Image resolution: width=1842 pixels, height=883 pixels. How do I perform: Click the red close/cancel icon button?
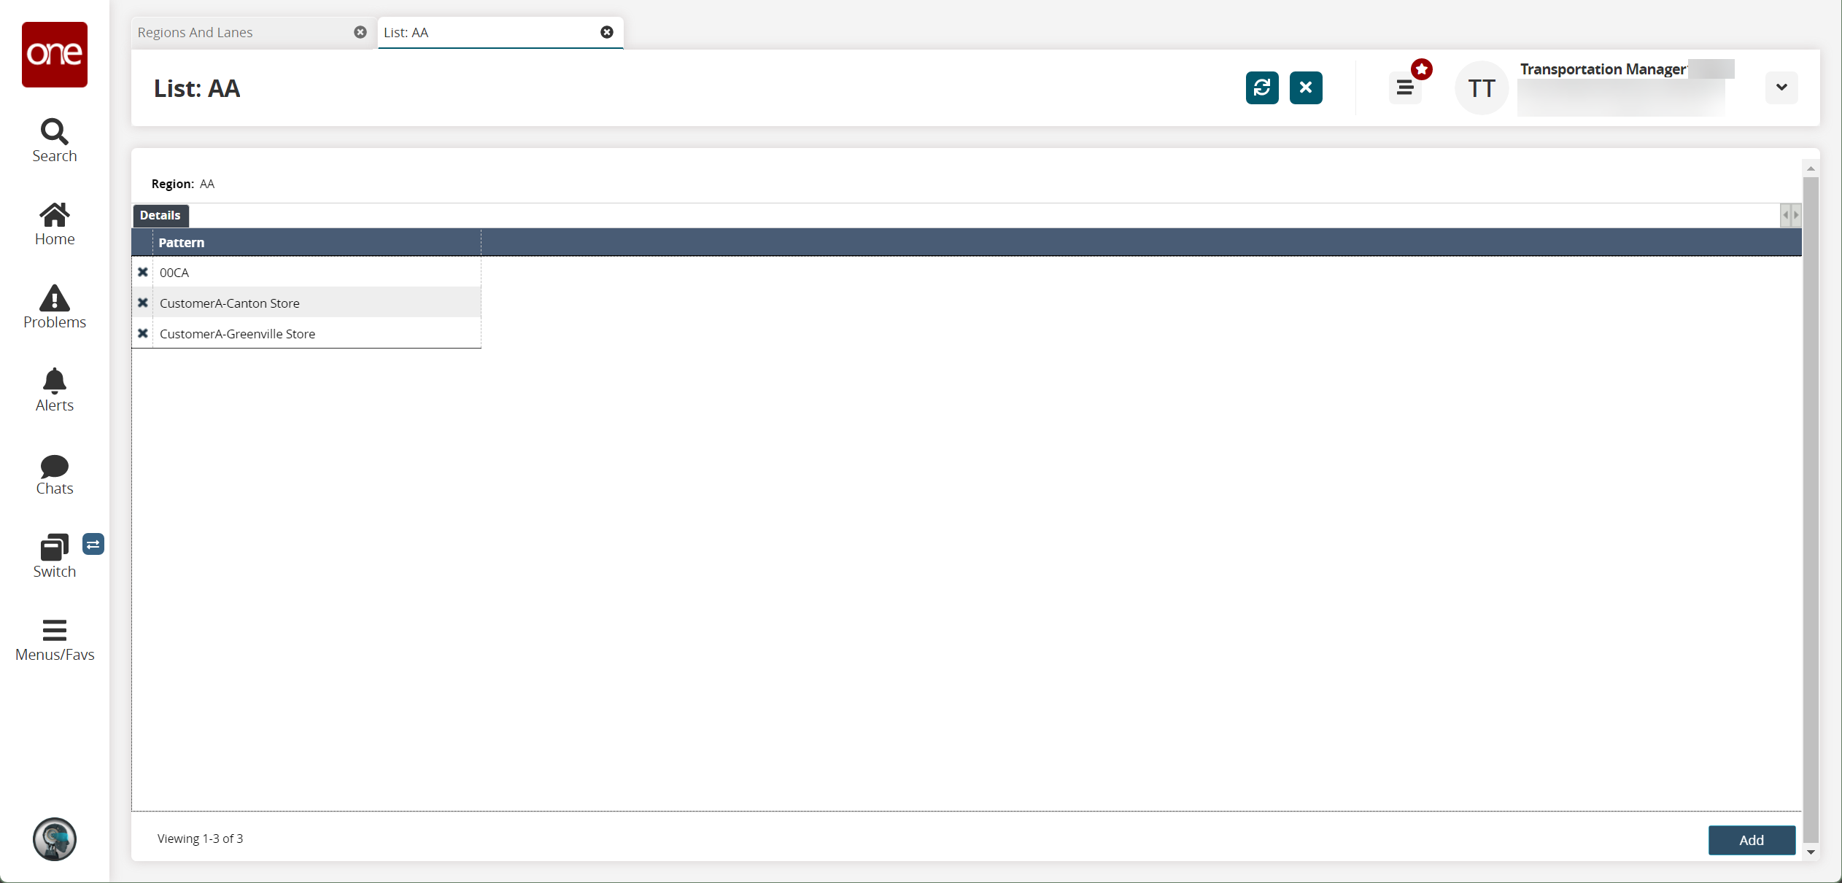(1305, 87)
